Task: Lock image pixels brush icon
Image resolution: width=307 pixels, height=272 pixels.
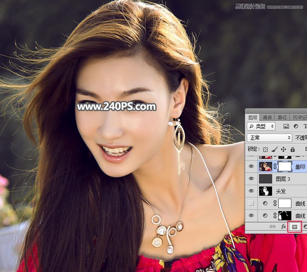Action: tap(275, 150)
